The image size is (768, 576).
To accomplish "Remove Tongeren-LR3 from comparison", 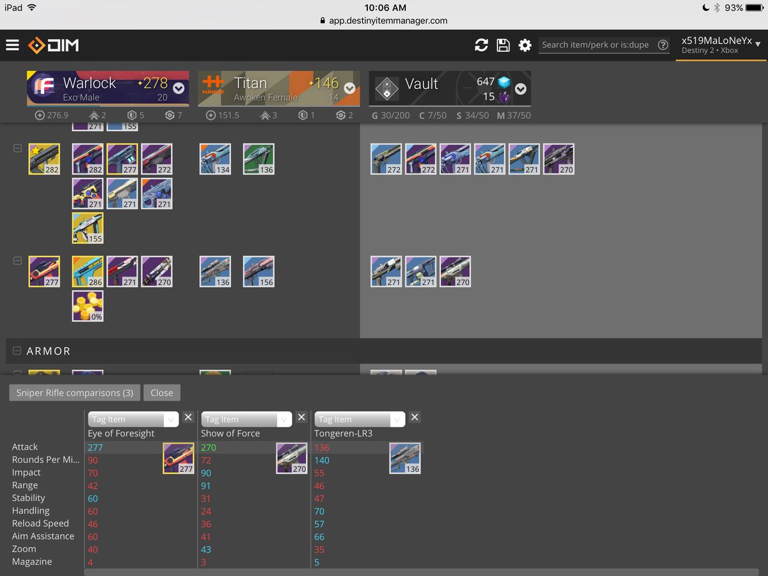I will [415, 417].
